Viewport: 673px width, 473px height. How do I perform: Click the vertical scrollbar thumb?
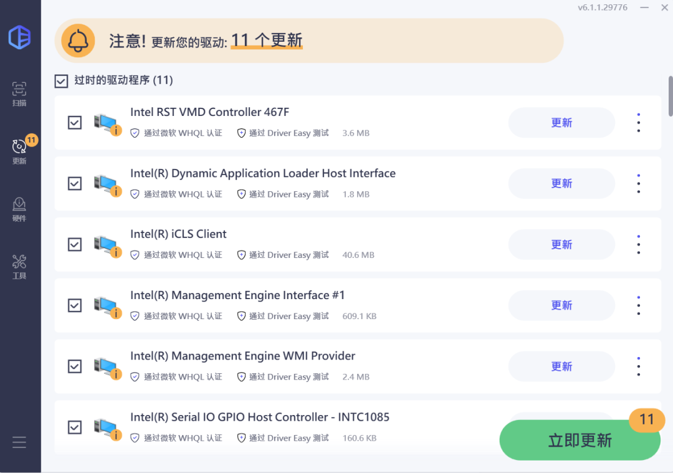coord(670,96)
